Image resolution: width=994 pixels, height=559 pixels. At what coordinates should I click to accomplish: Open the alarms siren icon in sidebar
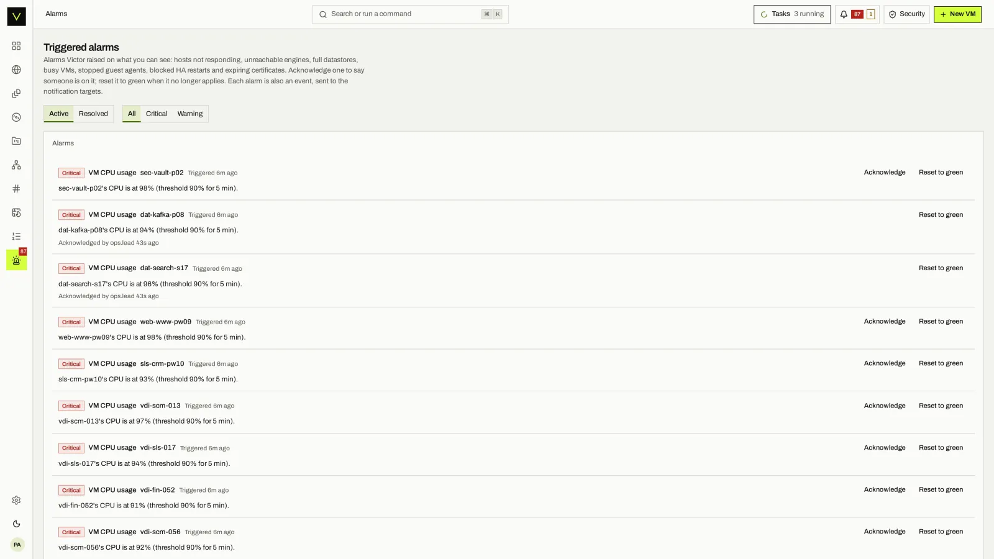[x=16, y=260]
